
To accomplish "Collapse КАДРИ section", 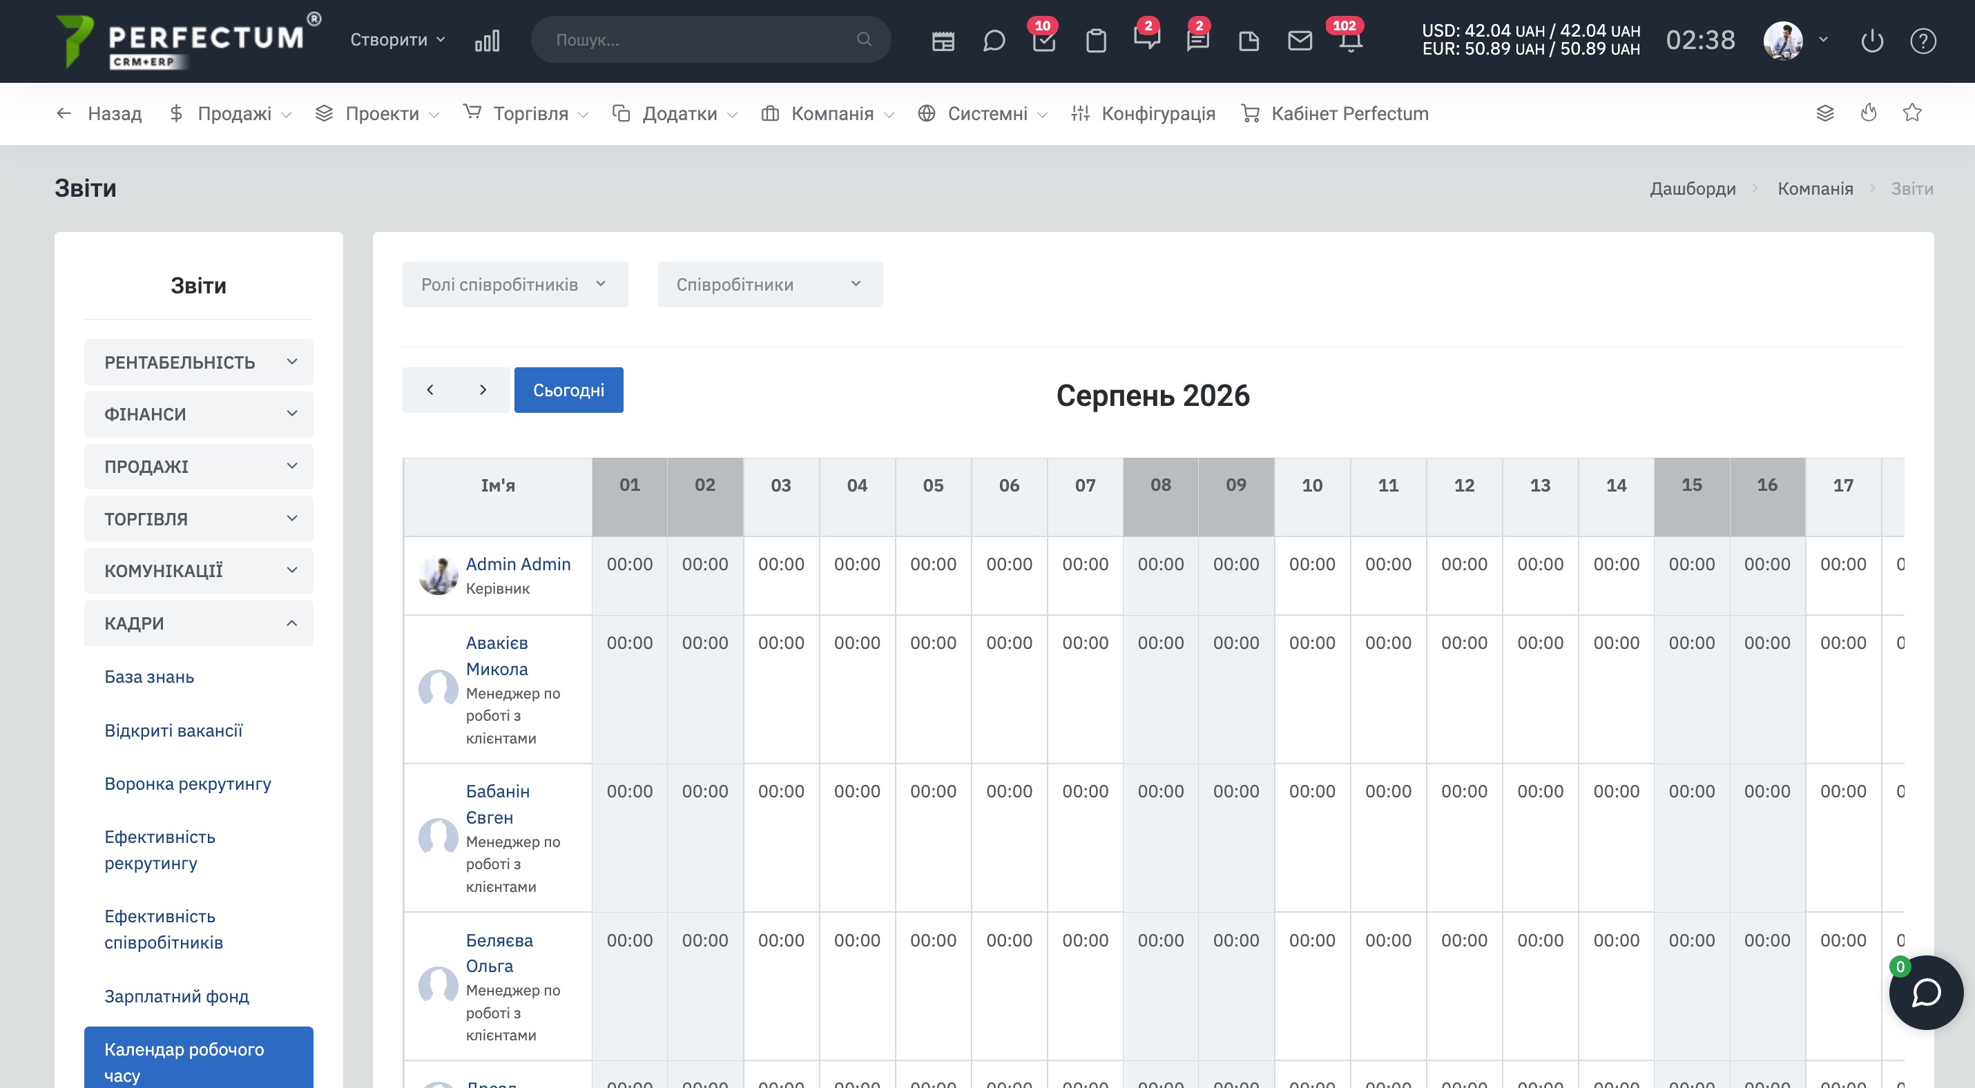I will coord(199,623).
